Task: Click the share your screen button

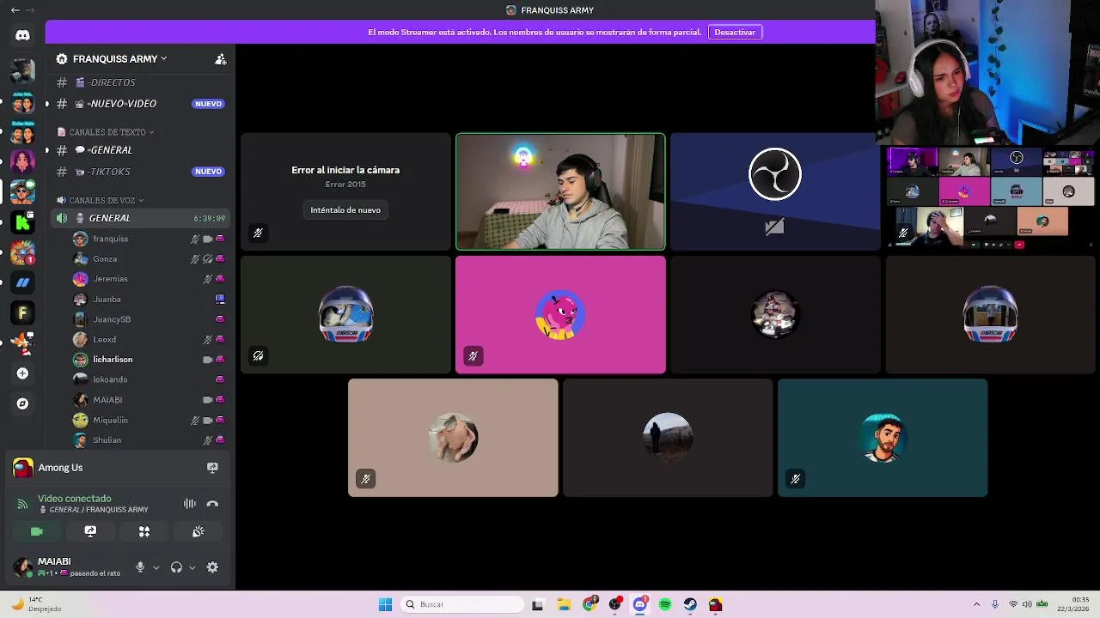Action: click(90, 531)
